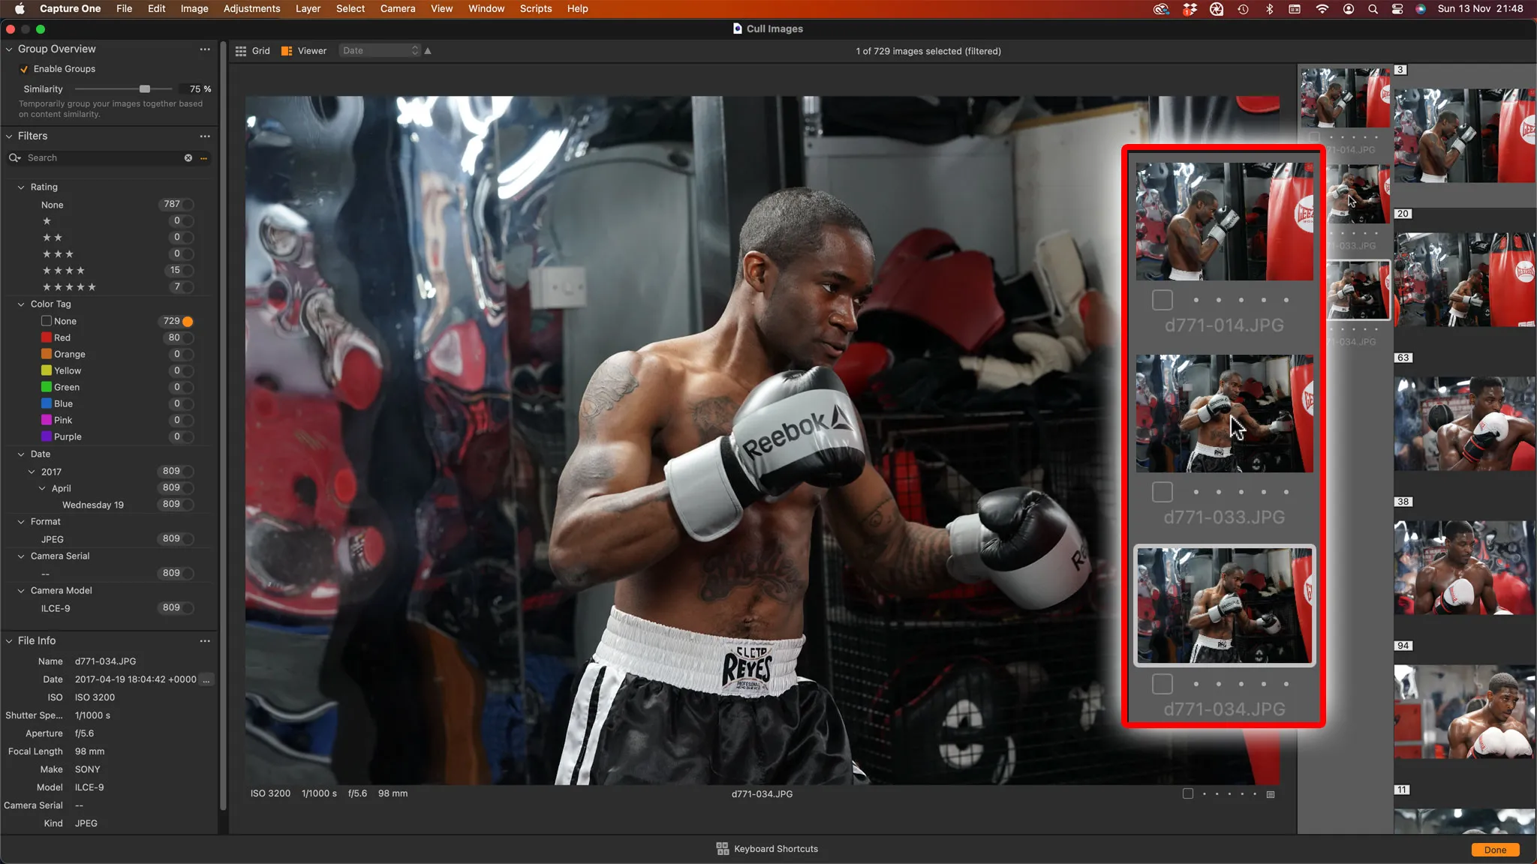This screenshot has height=864, width=1537.
Task: Open File Info panel options menu
Action: (x=205, y=641)
